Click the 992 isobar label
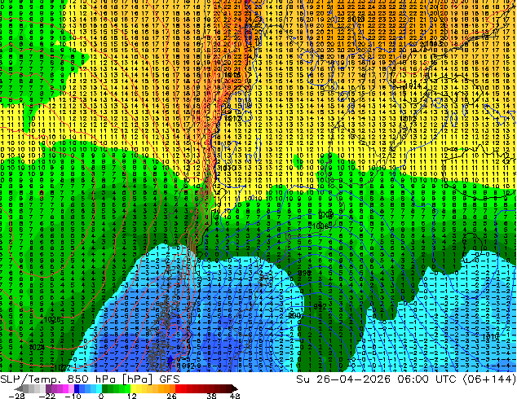 tap(320, 306)
